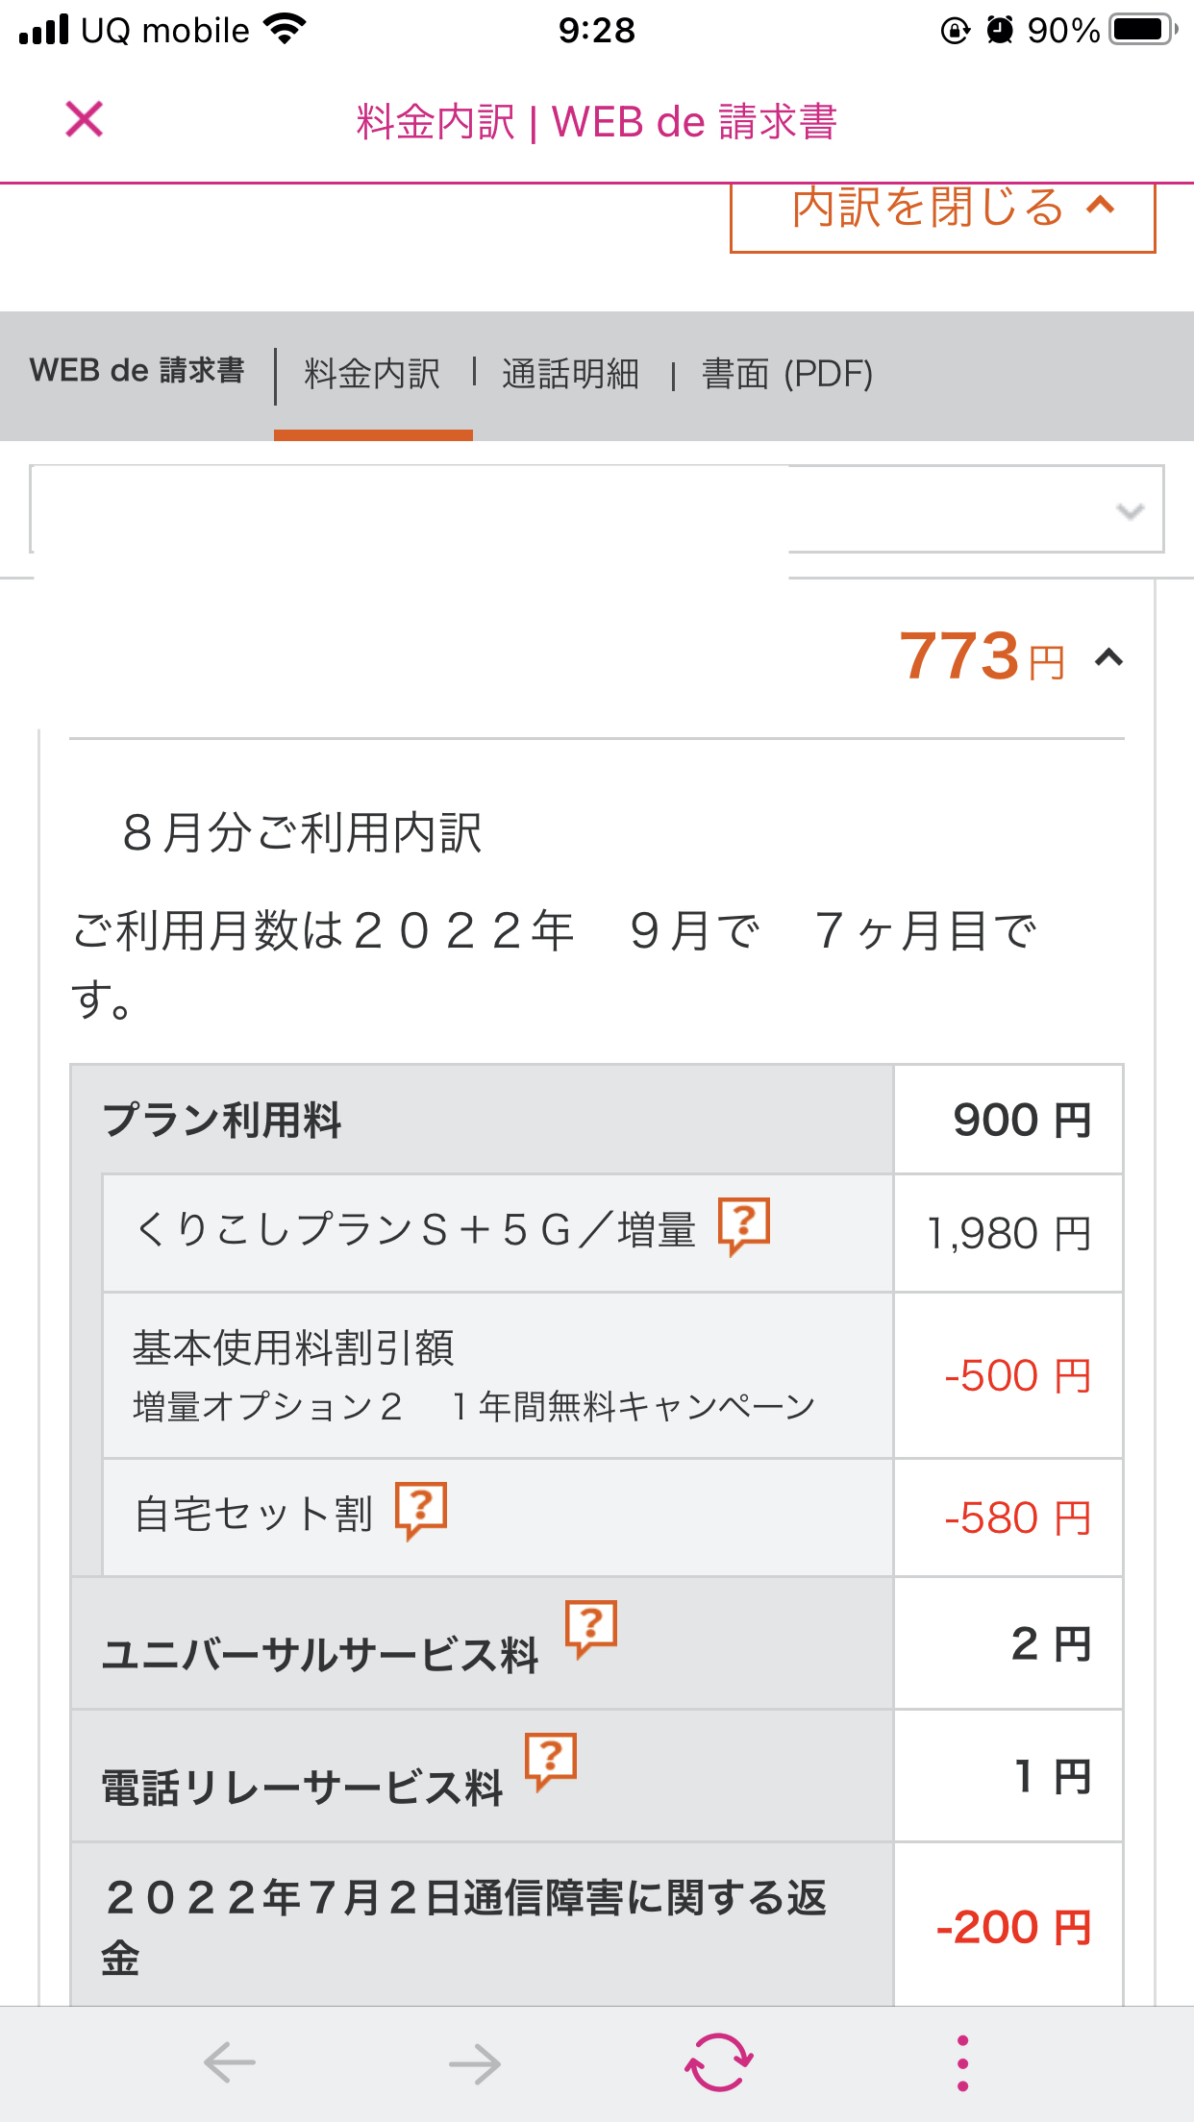Tap the プラン利用料 row
This screenshot has width=1194, height=2122.
pyautogui.click(x=481, y=1120)
